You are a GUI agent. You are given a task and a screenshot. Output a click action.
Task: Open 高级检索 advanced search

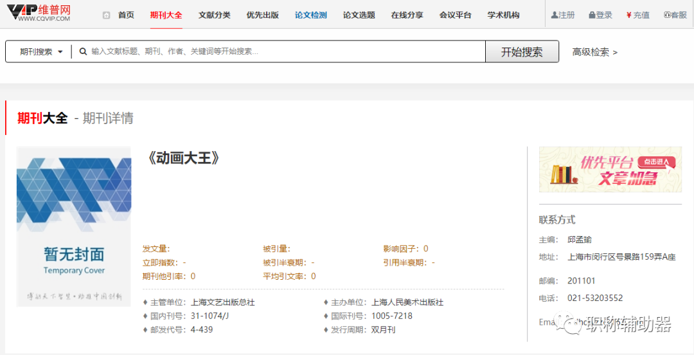click(595, 52)
